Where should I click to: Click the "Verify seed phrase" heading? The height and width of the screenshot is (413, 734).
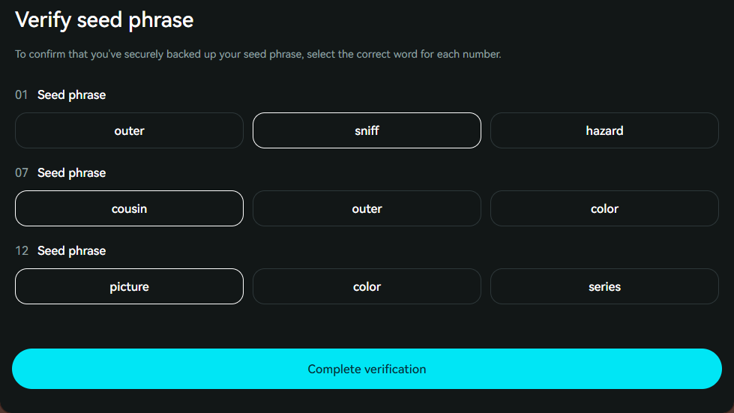104,19
